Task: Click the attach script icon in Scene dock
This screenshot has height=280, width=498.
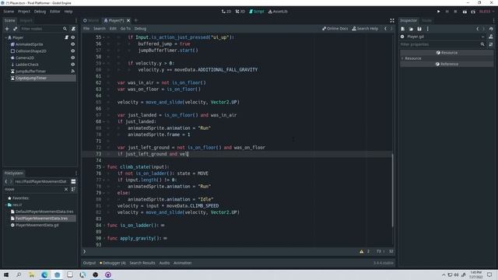Action: click(x=73, y=29)
